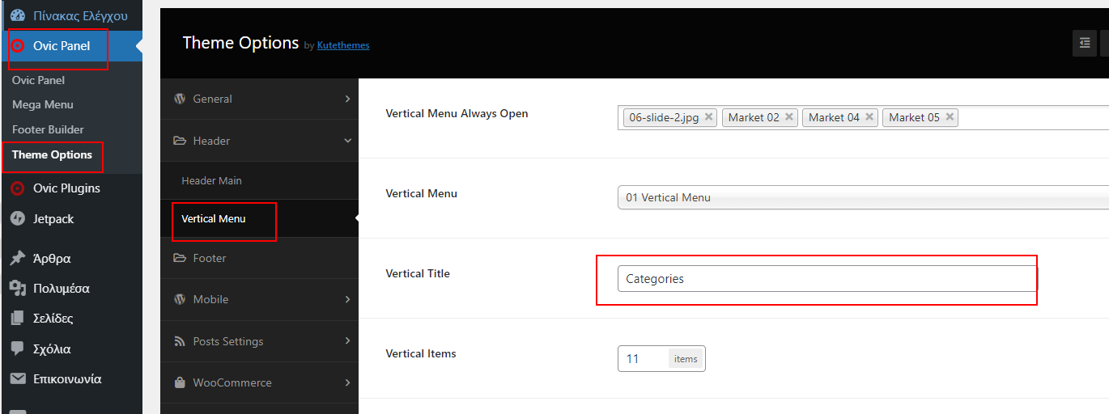Screen dimensions: 1109x414
Task: Follow the Kutethemes link
Action: click(x=343, y=45)
